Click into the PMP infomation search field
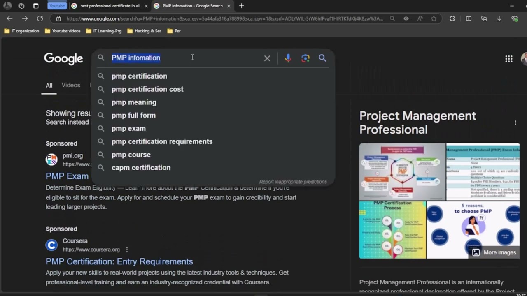527x296 pixels. coord(185,58)
